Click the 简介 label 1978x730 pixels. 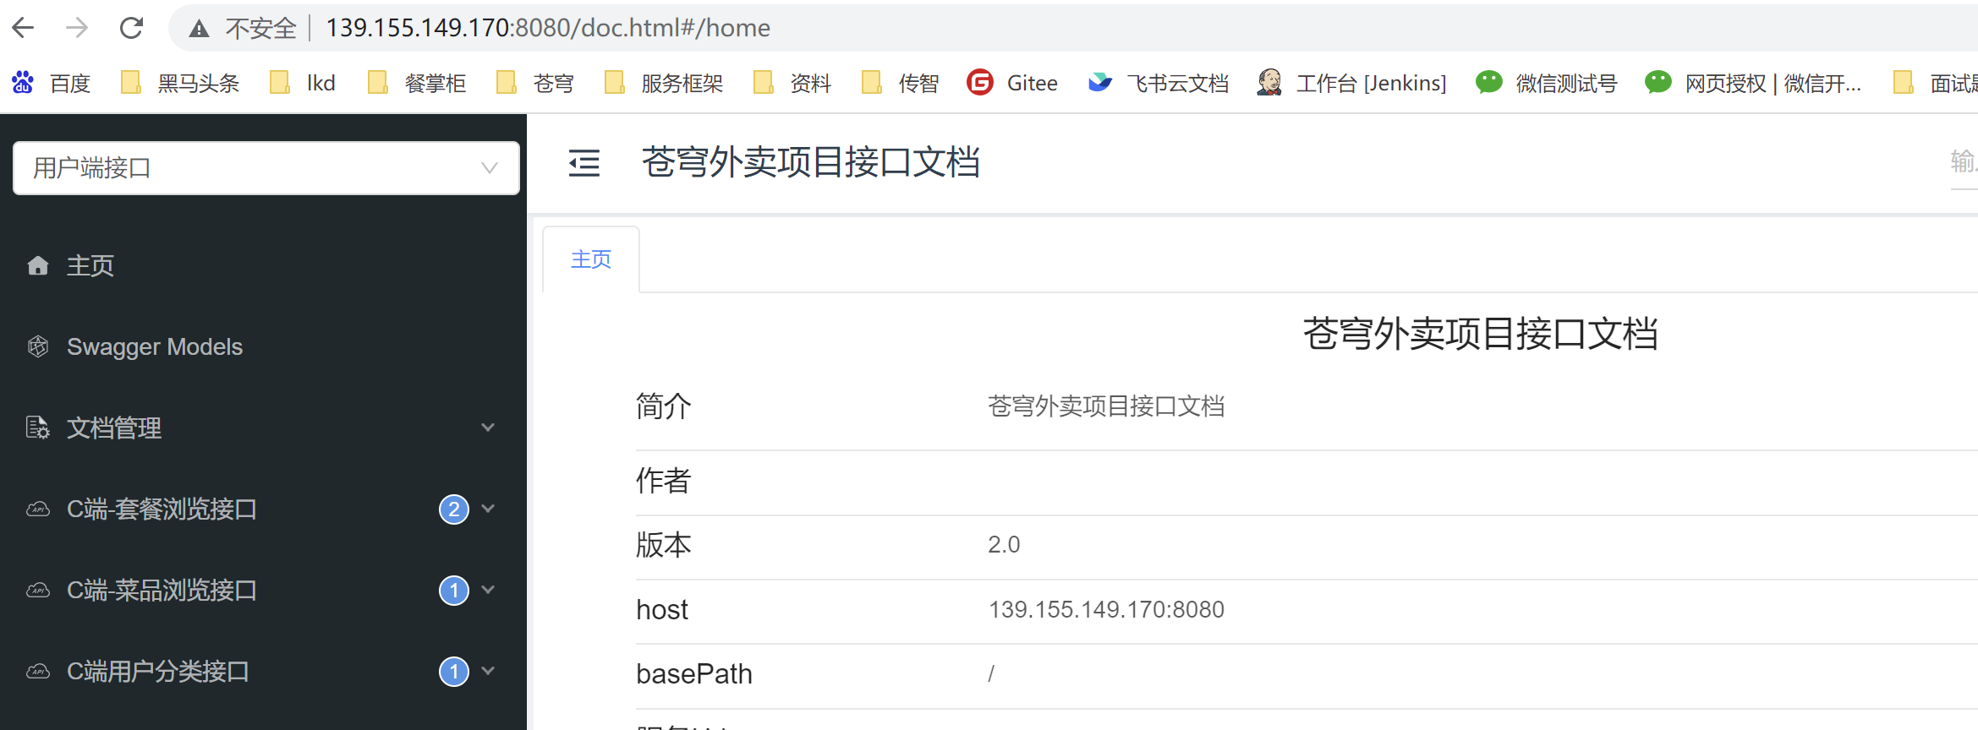pyautogui.click(x=664, y=406)
